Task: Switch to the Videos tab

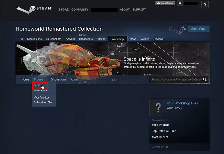Action: tap(101, 39)
